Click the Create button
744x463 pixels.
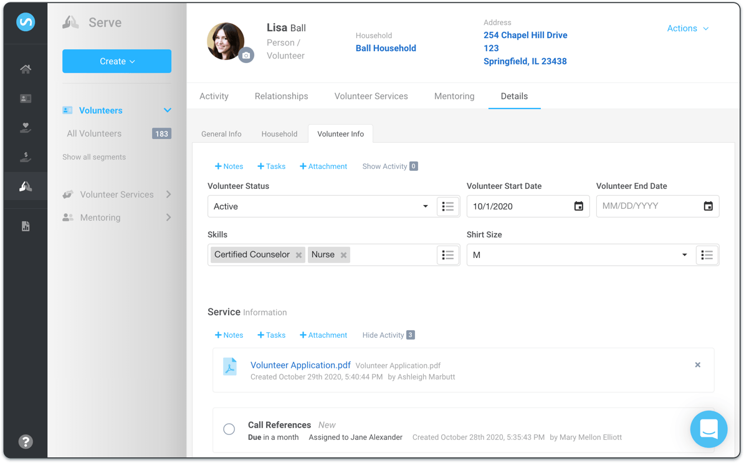(117, 61)
